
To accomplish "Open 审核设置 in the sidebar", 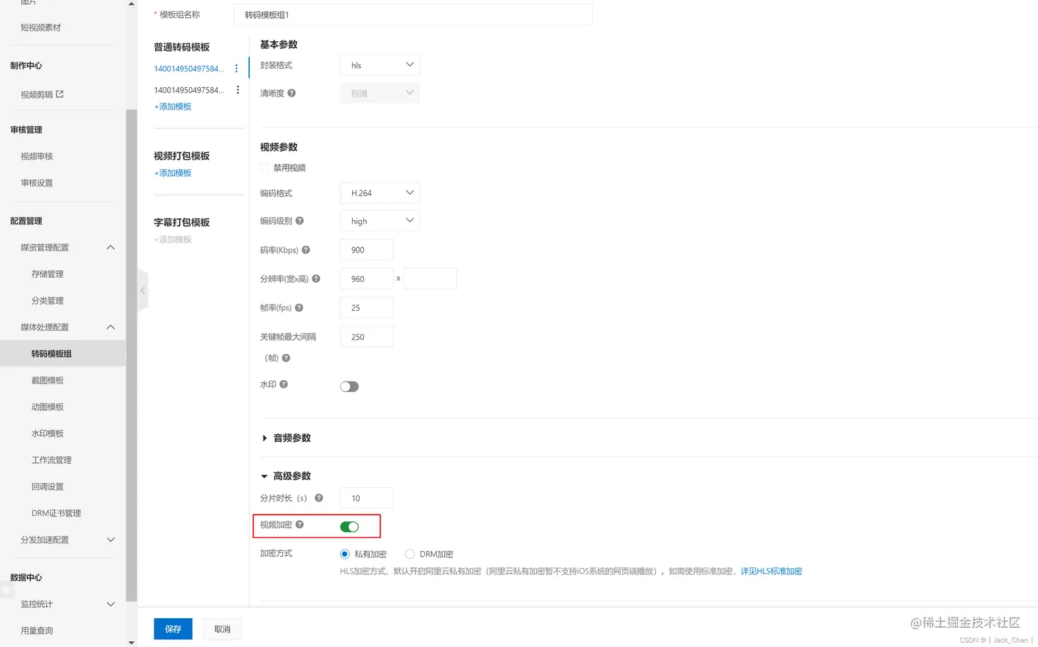I will point(36,183).
